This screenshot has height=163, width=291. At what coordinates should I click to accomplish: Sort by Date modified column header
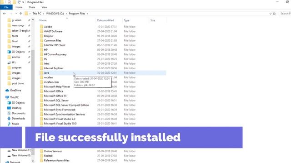[105, 20]
